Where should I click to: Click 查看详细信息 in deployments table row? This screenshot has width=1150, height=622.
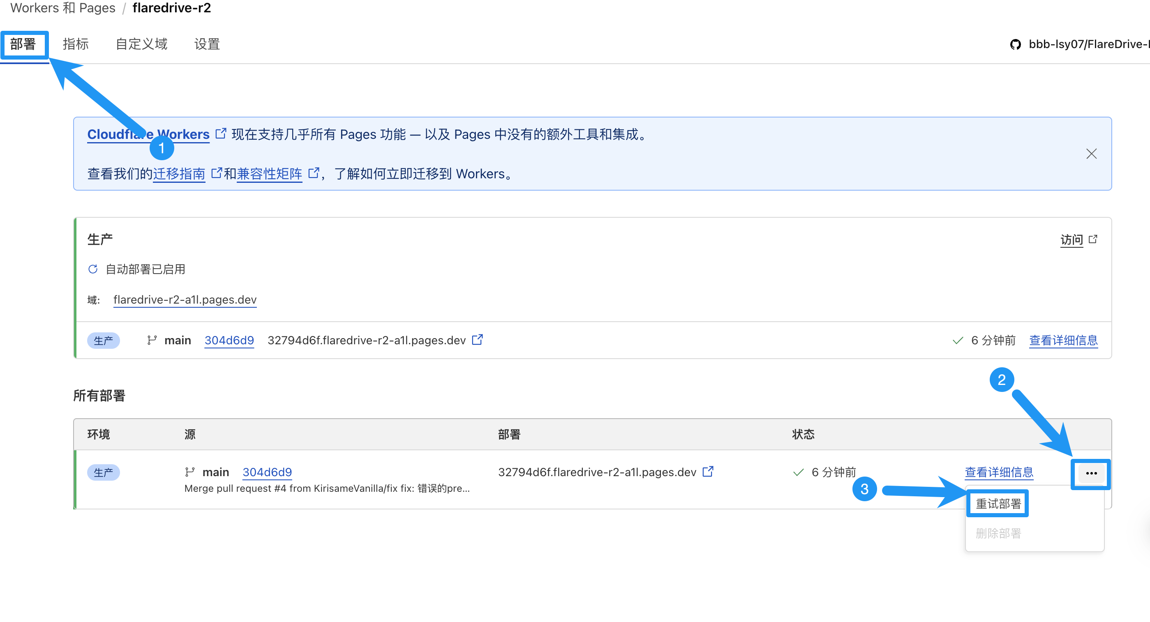999,472
